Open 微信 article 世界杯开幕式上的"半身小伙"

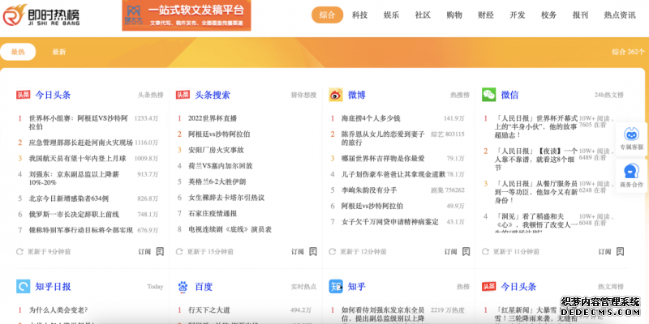point(536,126)
